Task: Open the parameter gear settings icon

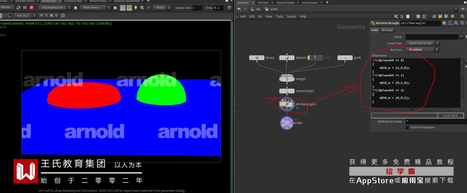Action: [445, 23]
